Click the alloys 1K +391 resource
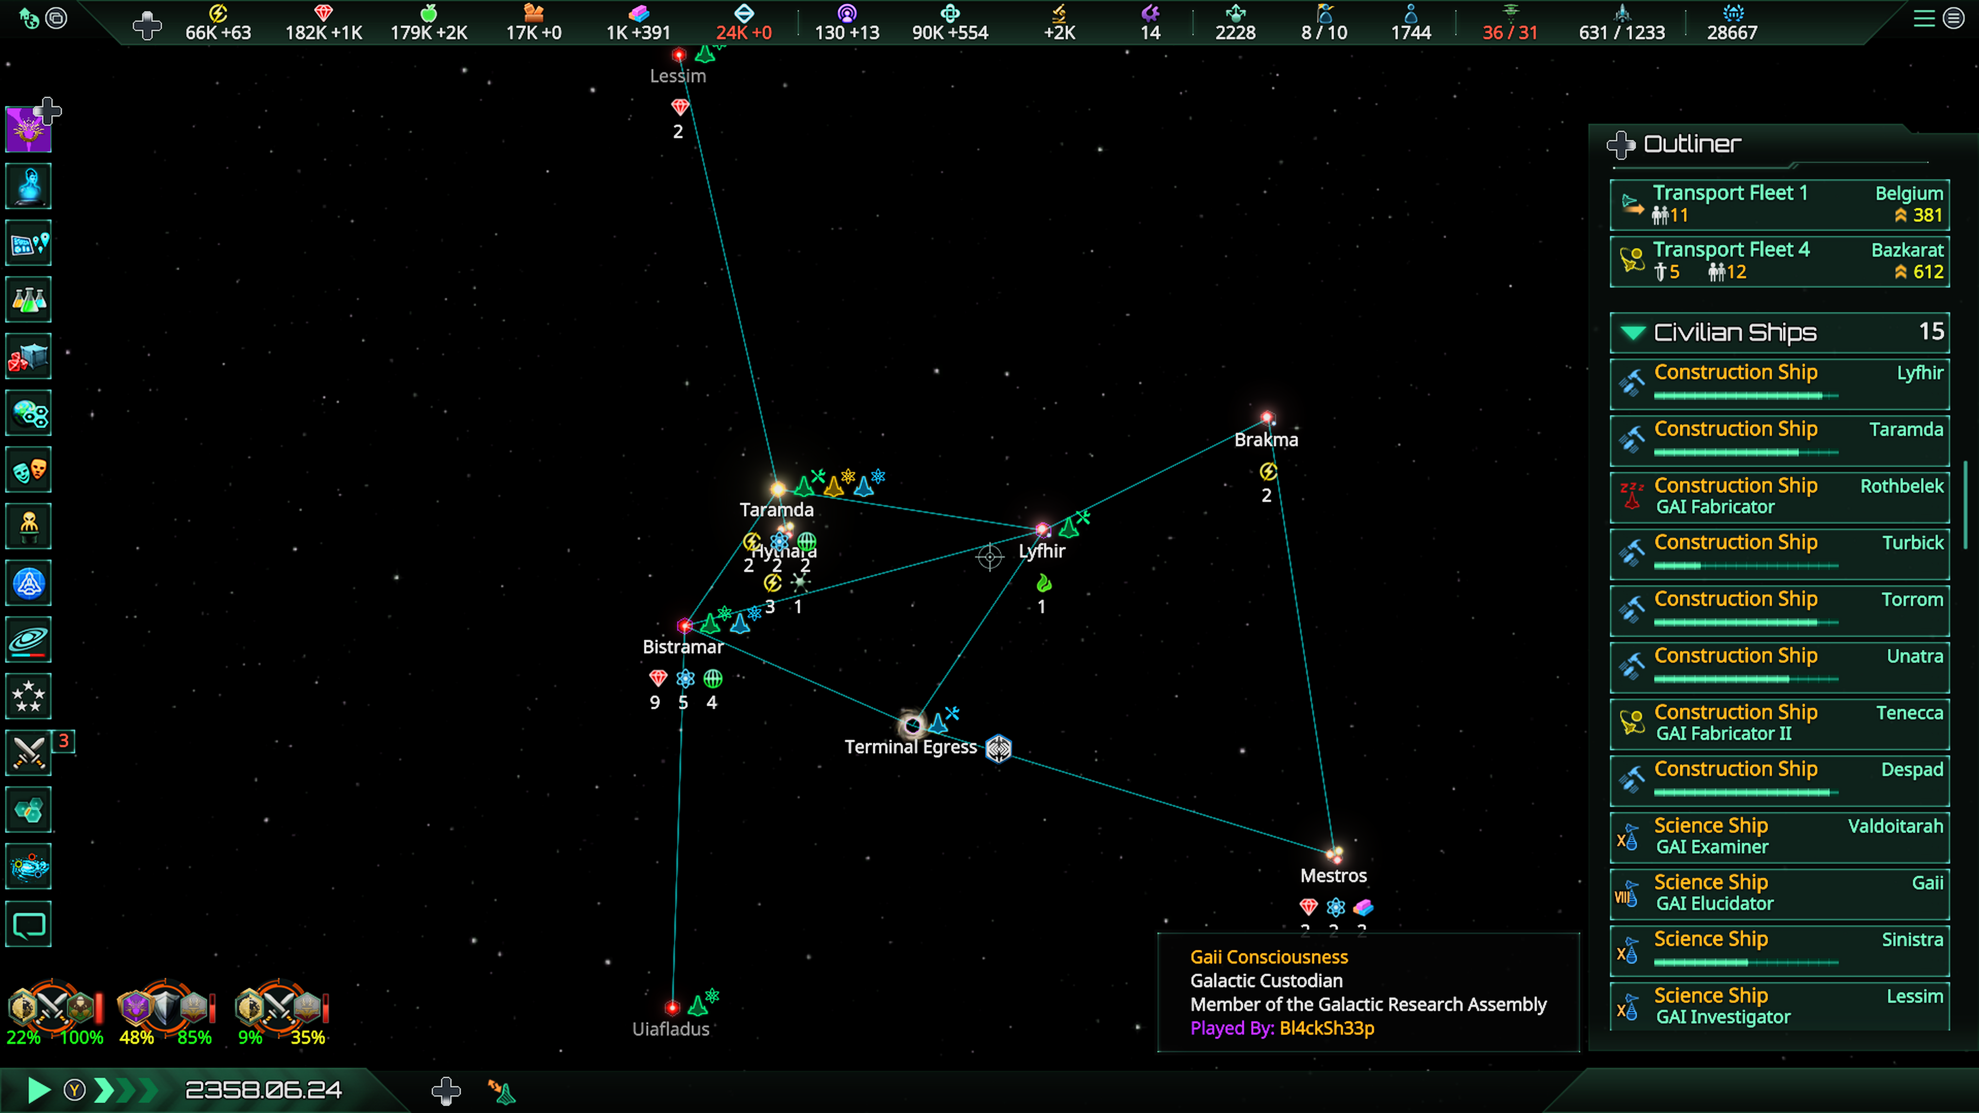This screenshot has height=1113, width=1979. (x=638, y=23)
